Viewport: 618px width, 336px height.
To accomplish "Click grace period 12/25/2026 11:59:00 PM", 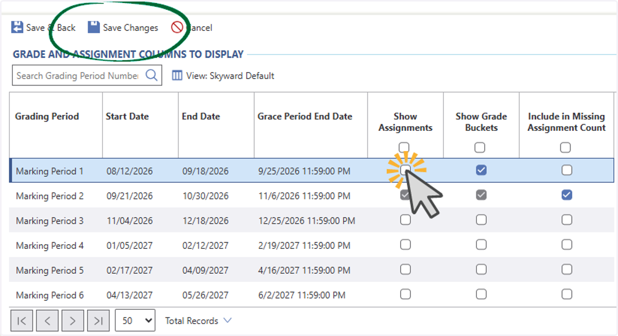I will coord(306,221).
